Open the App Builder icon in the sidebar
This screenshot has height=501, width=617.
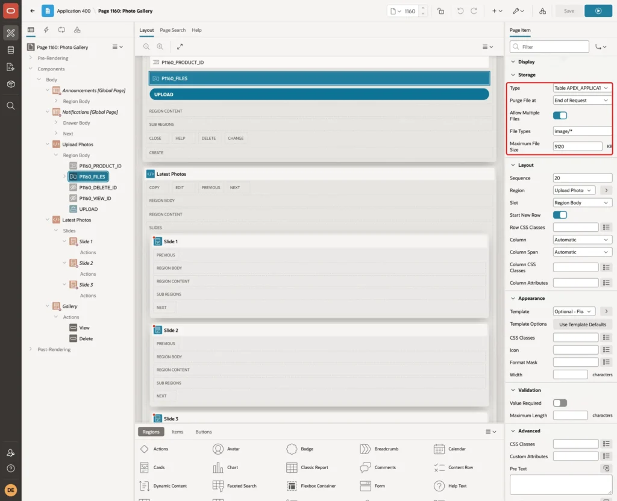click(x=11, y=33)
